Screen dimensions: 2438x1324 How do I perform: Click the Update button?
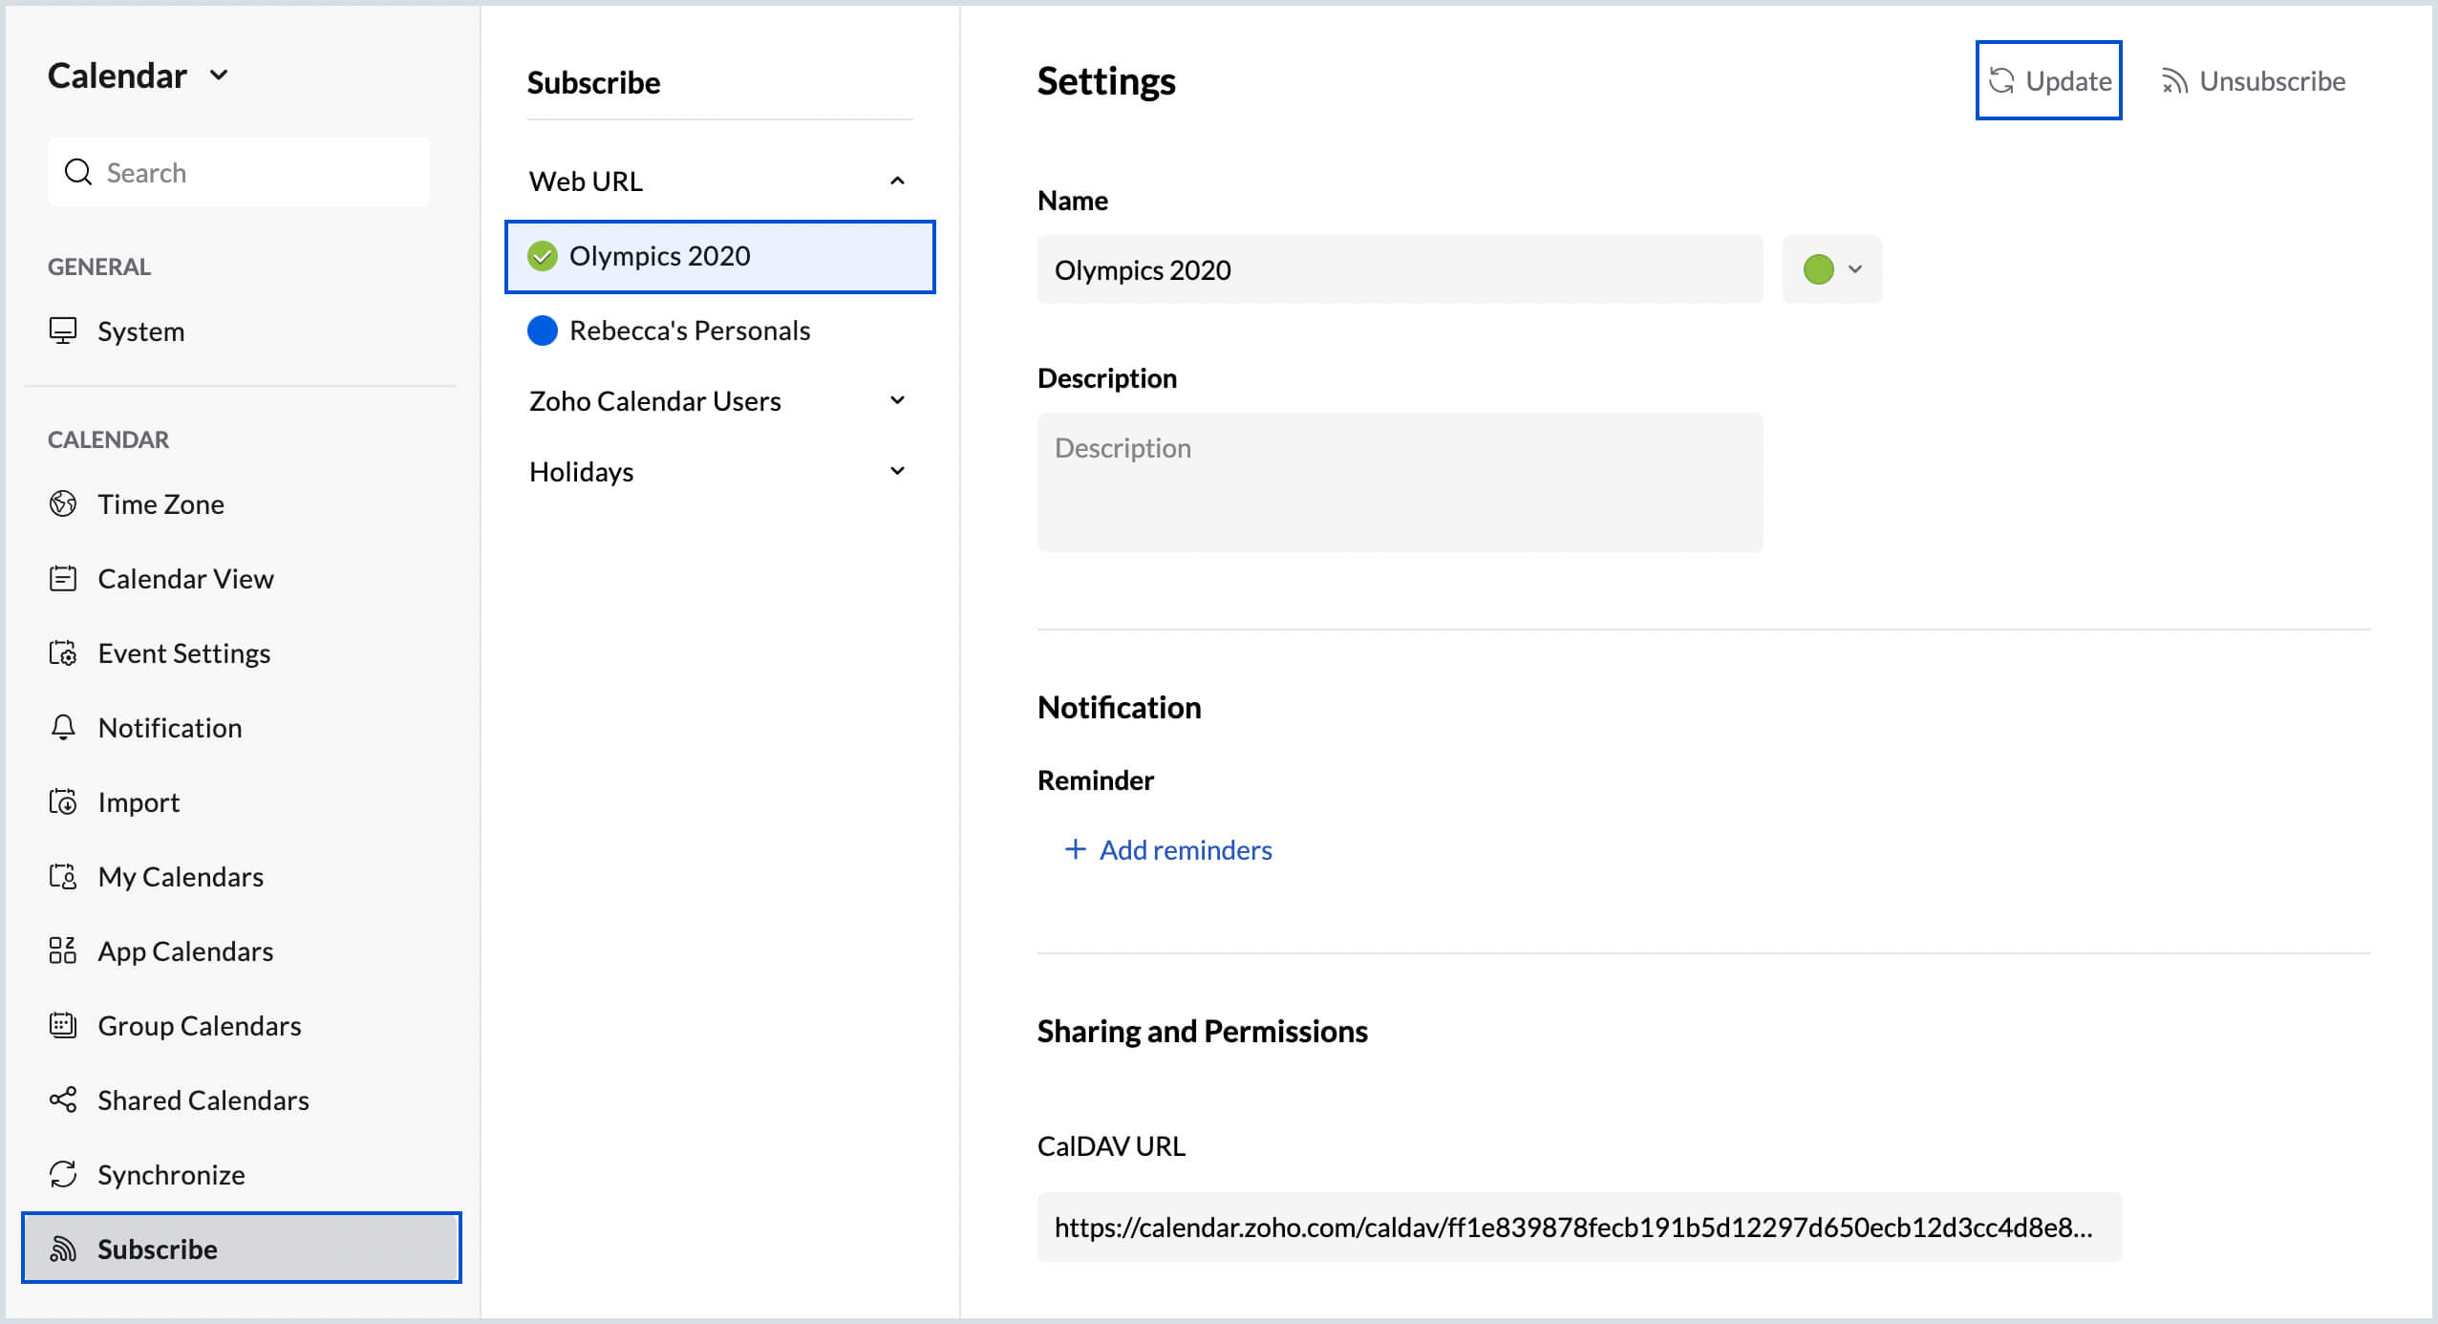2048,81
